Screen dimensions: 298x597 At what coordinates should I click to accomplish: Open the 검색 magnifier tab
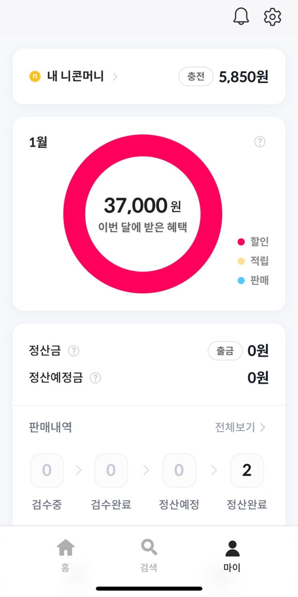tap(149, 548)
